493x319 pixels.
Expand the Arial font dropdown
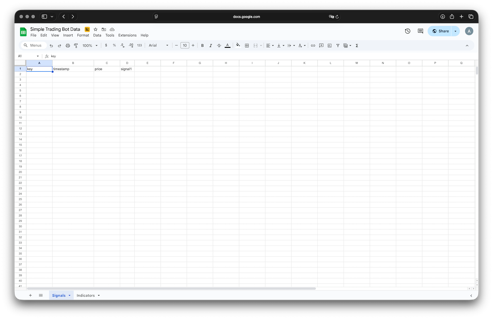tap(159, 45)
